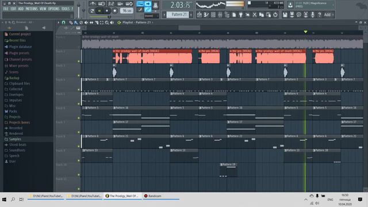The height and width of the screenshot is (207, 368).
Task: Click the browser plugin tab icon on right
Action: pyautogui.click(x=44, y=28)
